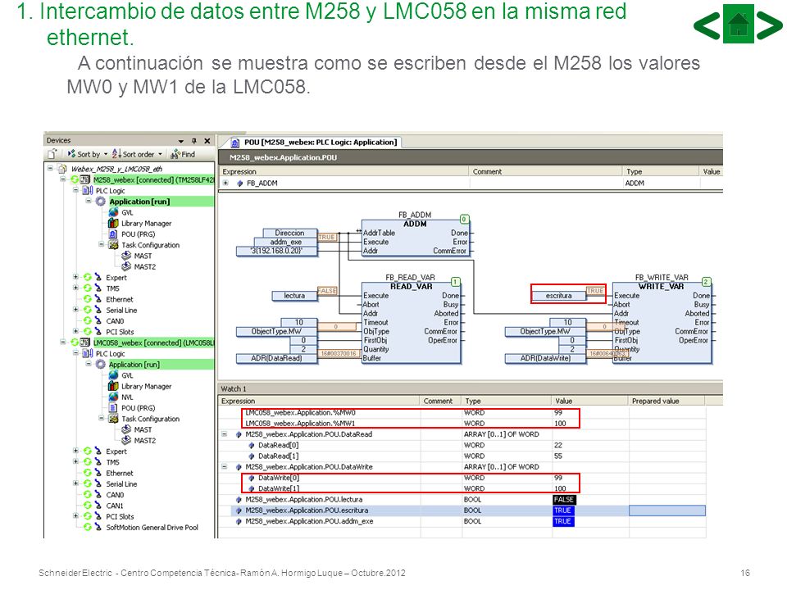Select Application [run] under LMC058_webex
This screenshot has height=590, width=787.
click(134, 364)
